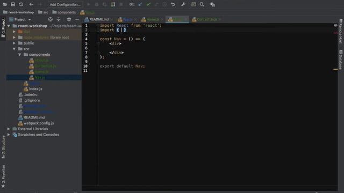Select the public folder in tree

pyautogui.click(x=28, y=43)
